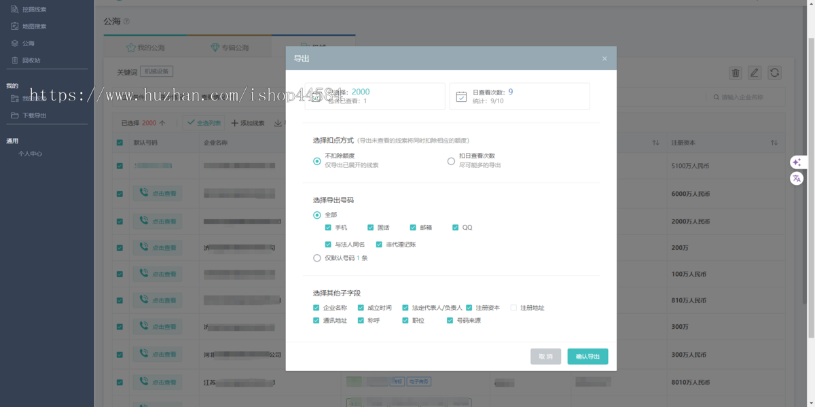
Task: Click the calendar icon beside 日查看次数
Action: click(461, 96)
